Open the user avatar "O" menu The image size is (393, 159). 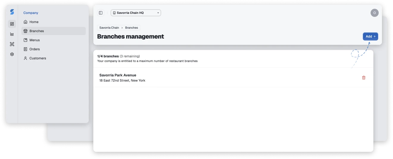point(374,13)
